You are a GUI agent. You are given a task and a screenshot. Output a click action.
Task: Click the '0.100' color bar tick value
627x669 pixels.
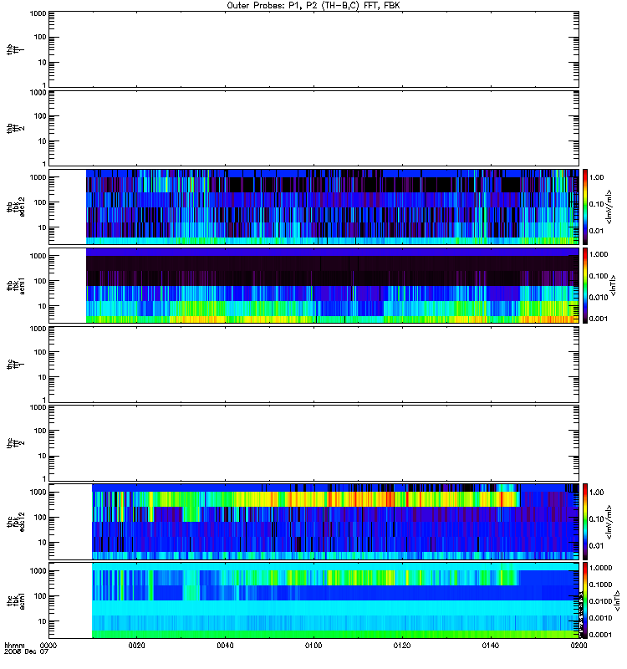(599, 276)
